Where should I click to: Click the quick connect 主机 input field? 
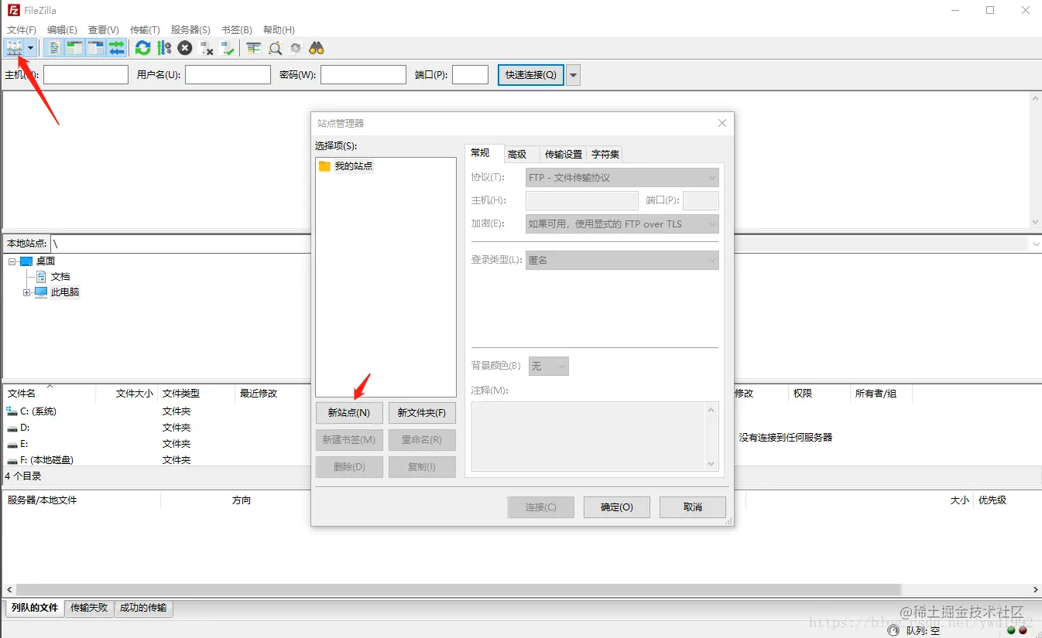(x=86, y=75)
